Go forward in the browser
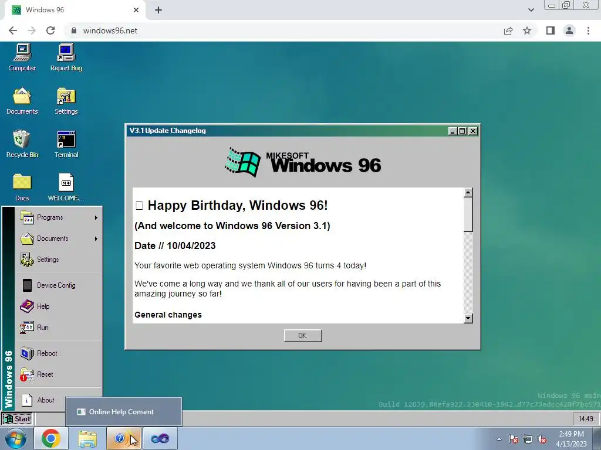The image size is (601, 450). click(x=32, y=30)
